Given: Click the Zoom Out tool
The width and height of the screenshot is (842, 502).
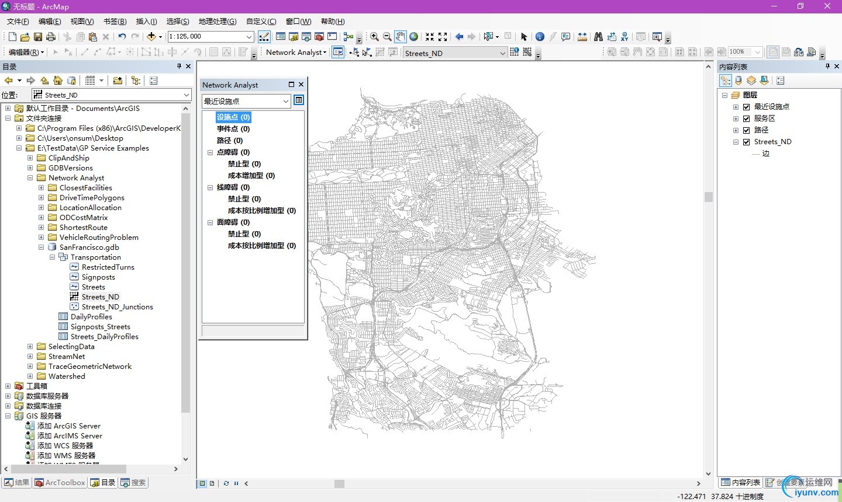Looking at the screenshot, I should coord(387,37).
